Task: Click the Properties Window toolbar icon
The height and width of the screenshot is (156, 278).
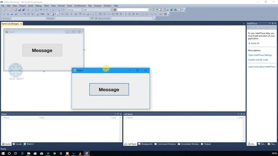Action: coord(156,10)
